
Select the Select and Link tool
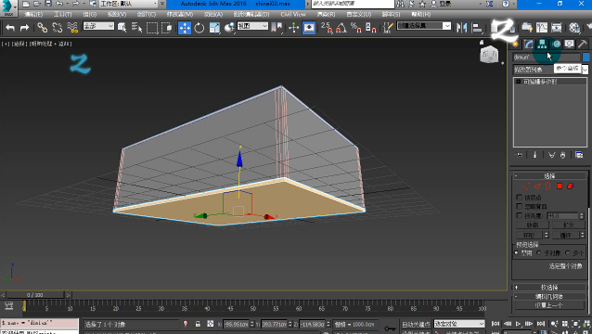[43, 28]
